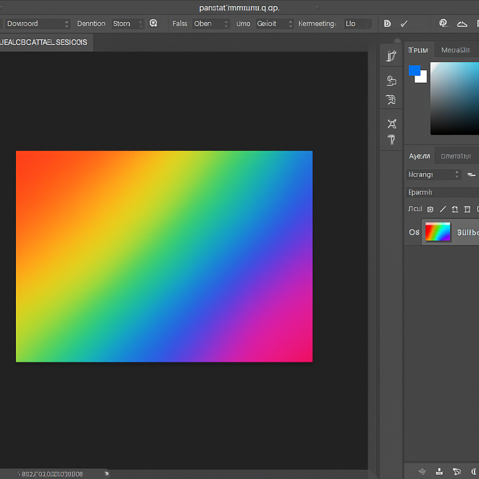Select the clone stamp tool icon

tap(391, 80)
